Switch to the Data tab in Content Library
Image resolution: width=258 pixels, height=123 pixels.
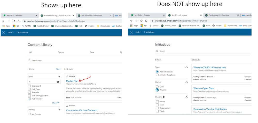pos(92,52)
